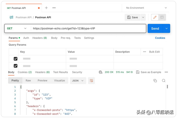Image resolution: width=177 pixels, height=118 pixels.
Task: Toggle the line wrap icon in response
Action: point(91,81)
